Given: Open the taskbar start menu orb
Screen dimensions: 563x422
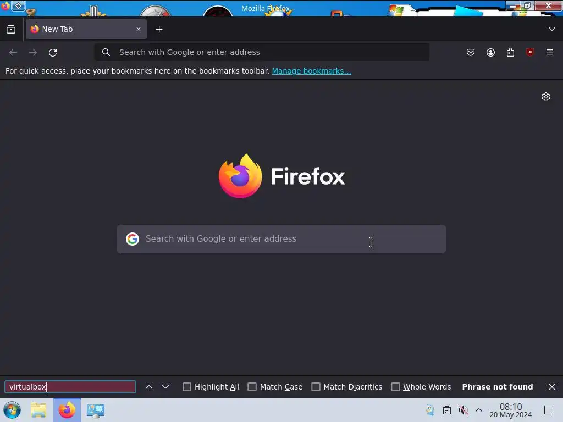Looking at the screenshot, I should pyautogui.click(x=12, y=410).
